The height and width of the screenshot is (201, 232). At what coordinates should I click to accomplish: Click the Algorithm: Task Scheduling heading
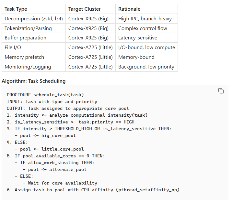click(33, 81)
